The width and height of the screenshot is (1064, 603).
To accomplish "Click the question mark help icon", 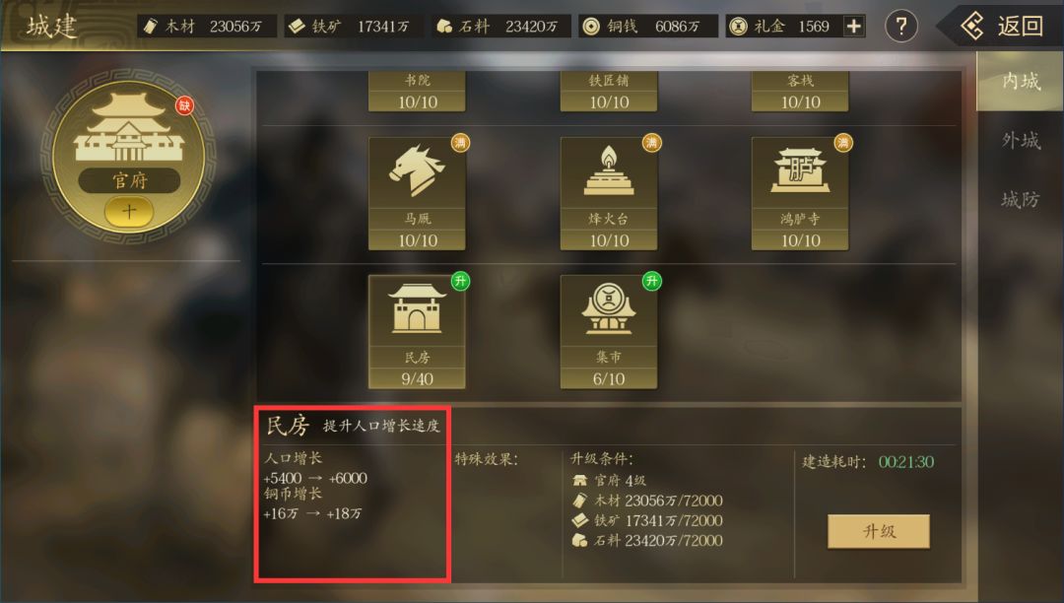I will point(901,27).
